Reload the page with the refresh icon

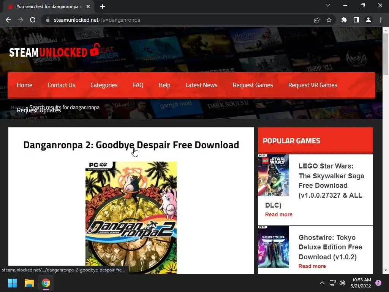point(33,20)
